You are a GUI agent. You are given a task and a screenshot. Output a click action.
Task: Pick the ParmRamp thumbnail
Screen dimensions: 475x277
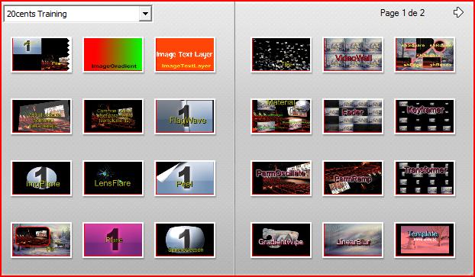[353, 179]
